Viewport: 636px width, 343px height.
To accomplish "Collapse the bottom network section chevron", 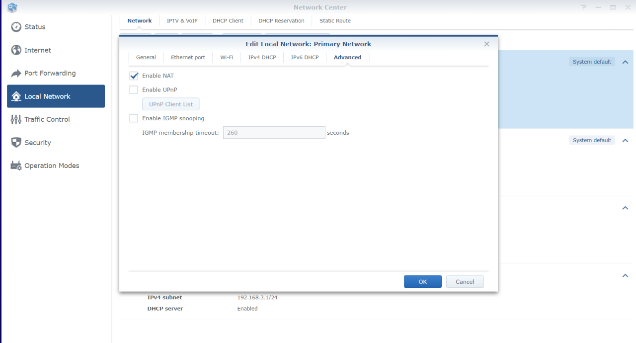I will (x=625, y=276).
